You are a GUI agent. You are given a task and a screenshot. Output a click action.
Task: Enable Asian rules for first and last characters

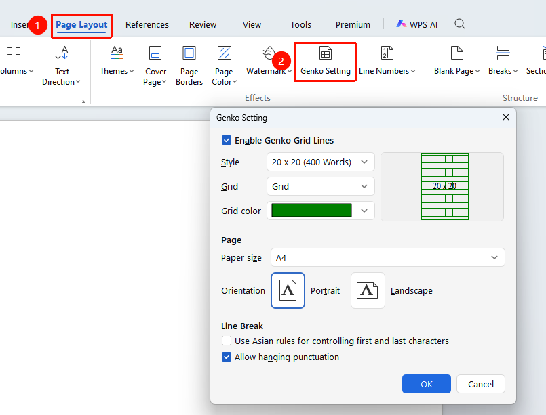click(x=227, y=341)
